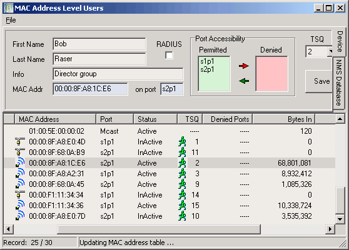
Task: Toggle the RADIUS checkbox
Action: (169, 56)
